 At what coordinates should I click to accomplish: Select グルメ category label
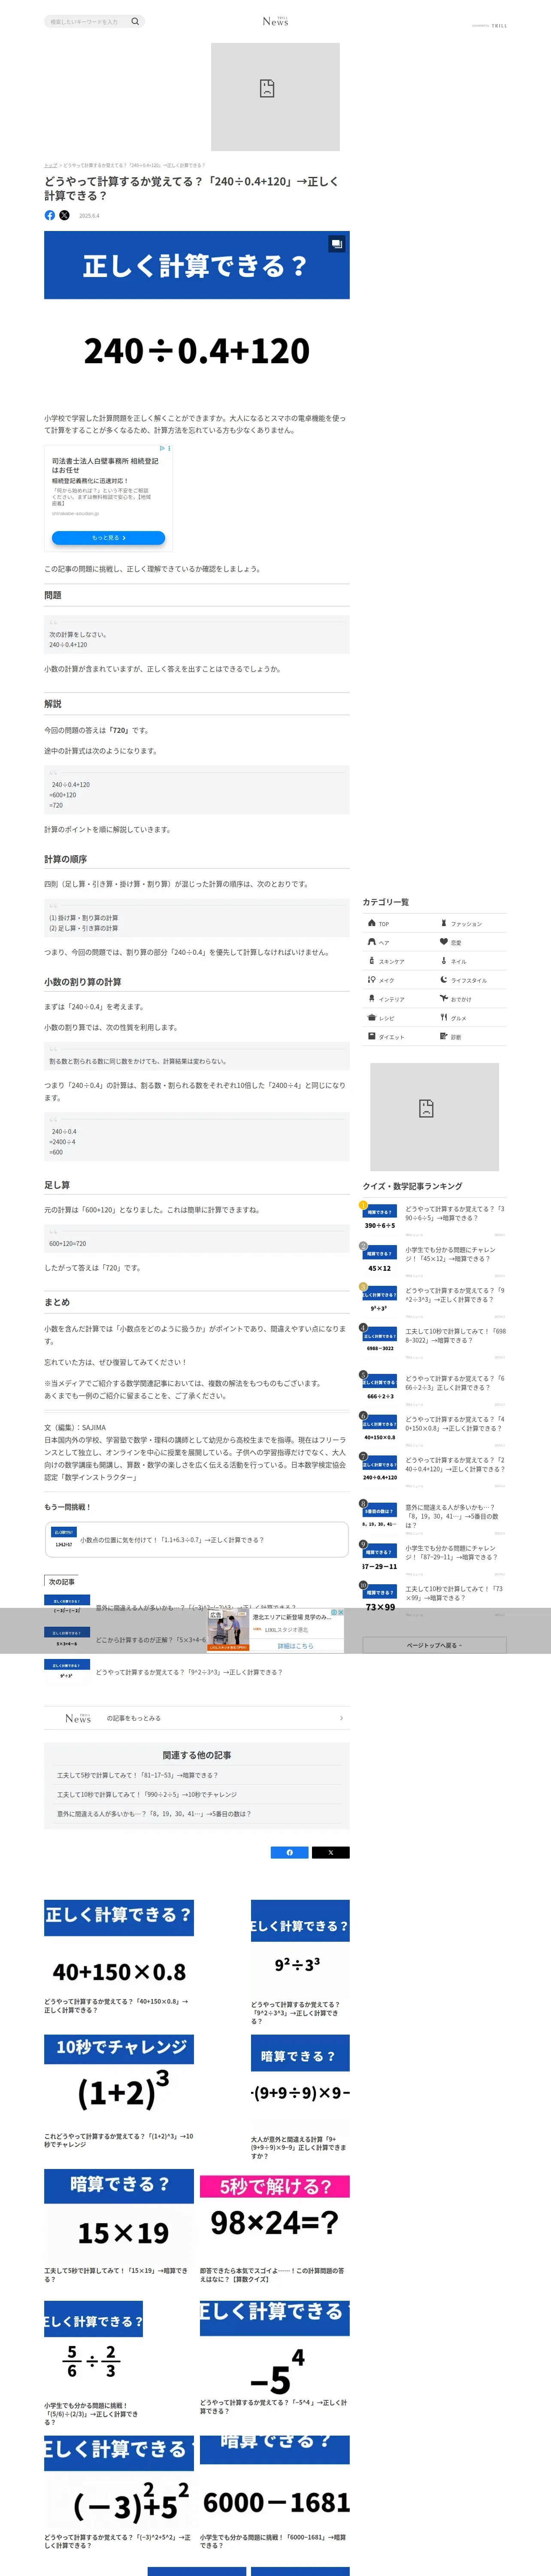459,1019
